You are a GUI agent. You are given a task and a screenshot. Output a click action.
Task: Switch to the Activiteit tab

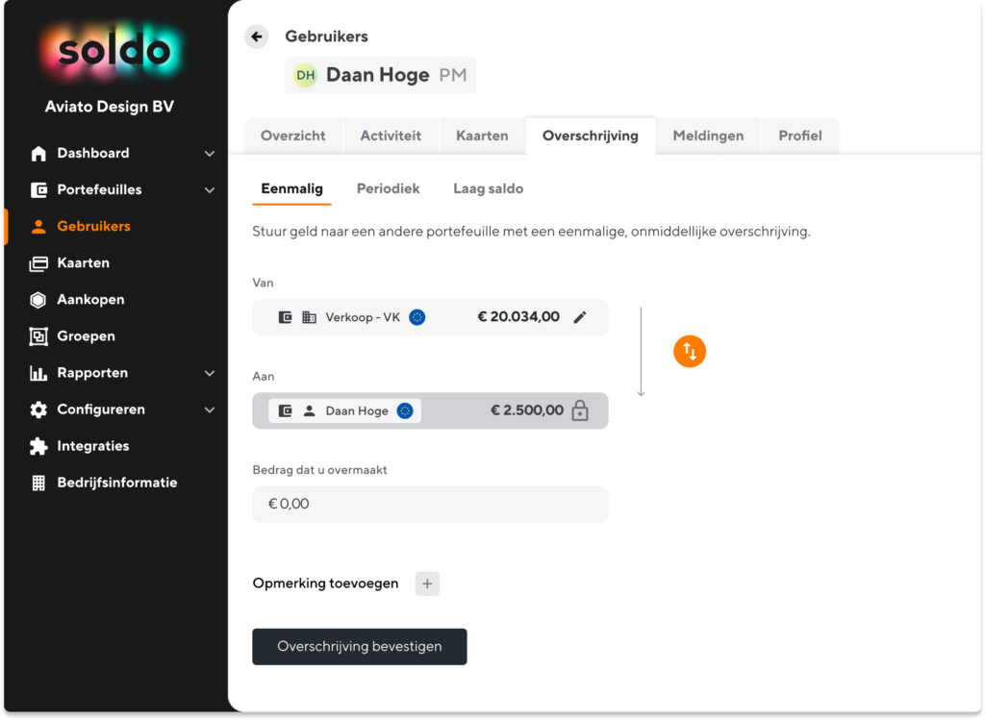(x=391, y=136)
